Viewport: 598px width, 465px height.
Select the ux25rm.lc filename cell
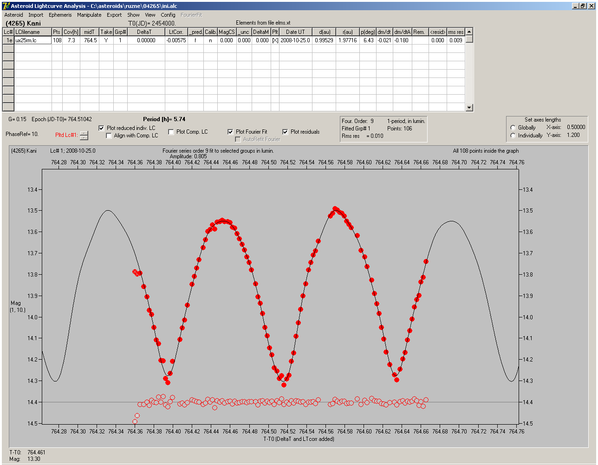pos(33,40)
